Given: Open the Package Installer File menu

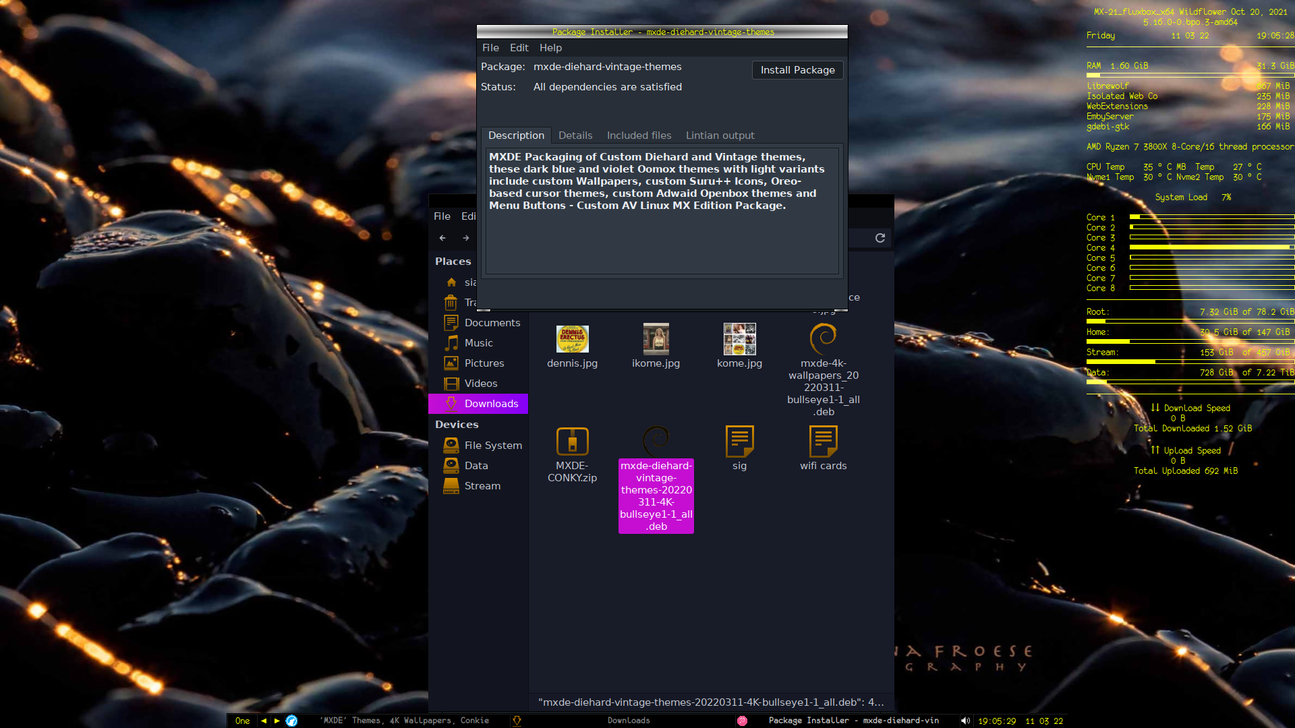Looking at the screenshot, I should pos(490,48).
